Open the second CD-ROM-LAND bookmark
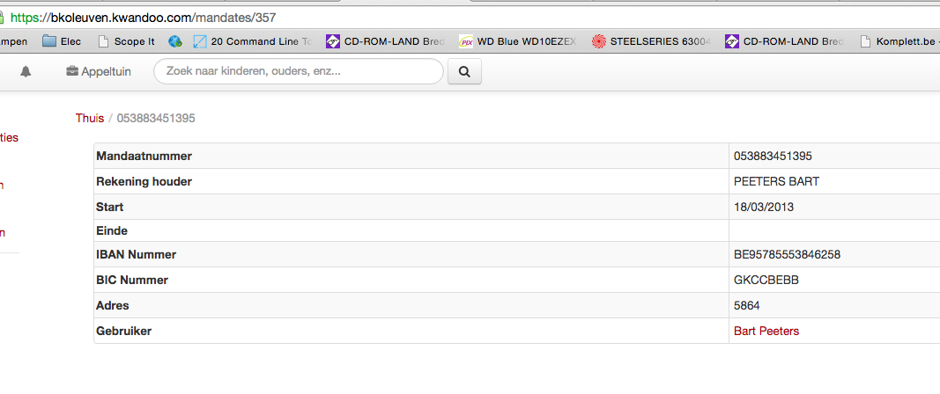This screenshot has height=394, width=940. pyautogui.click(x=784, y=41)
